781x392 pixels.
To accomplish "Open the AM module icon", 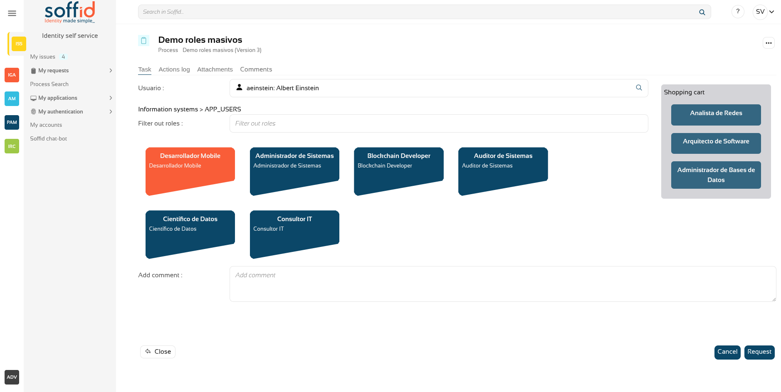I will coord(12,99).
